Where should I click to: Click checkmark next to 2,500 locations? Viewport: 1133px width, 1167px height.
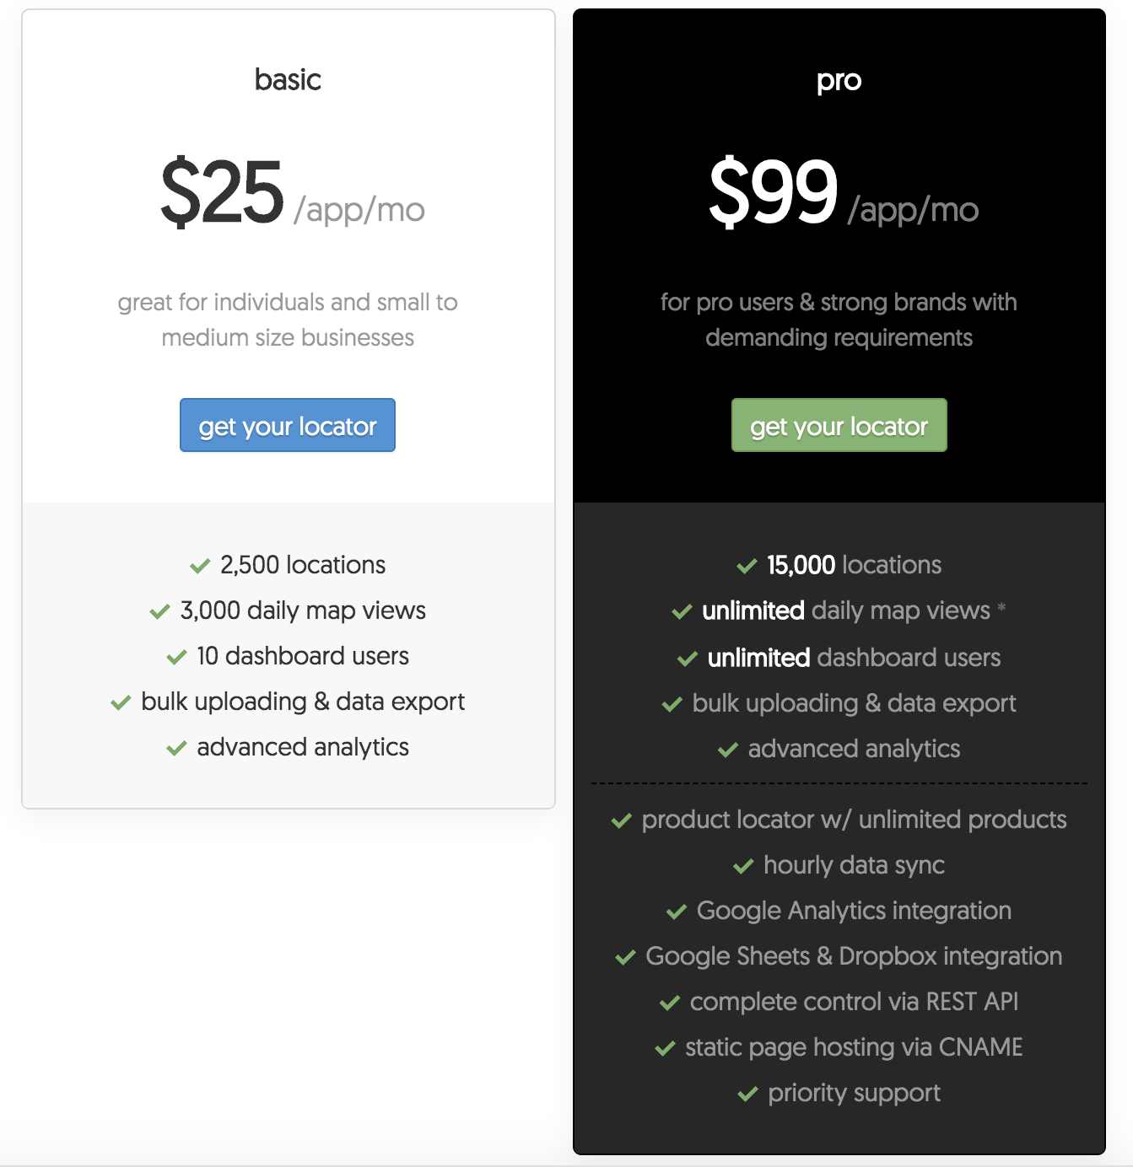[x=200, y=566]
